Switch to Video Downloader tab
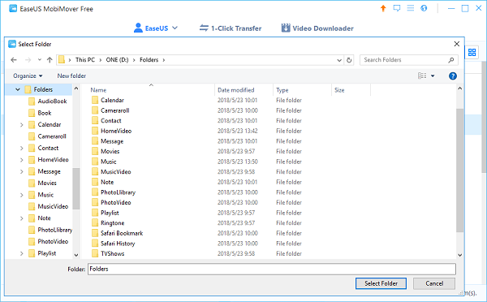 (317, 28)
